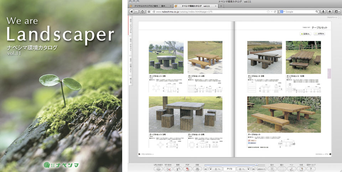The image size is (342, 172).
Task: Add a sticky note with 付箋 icon
Action: (301, 169)
